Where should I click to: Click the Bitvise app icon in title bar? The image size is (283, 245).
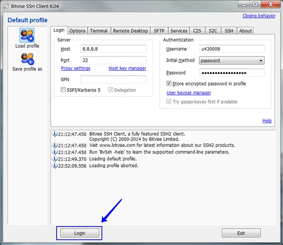(6, 6)
